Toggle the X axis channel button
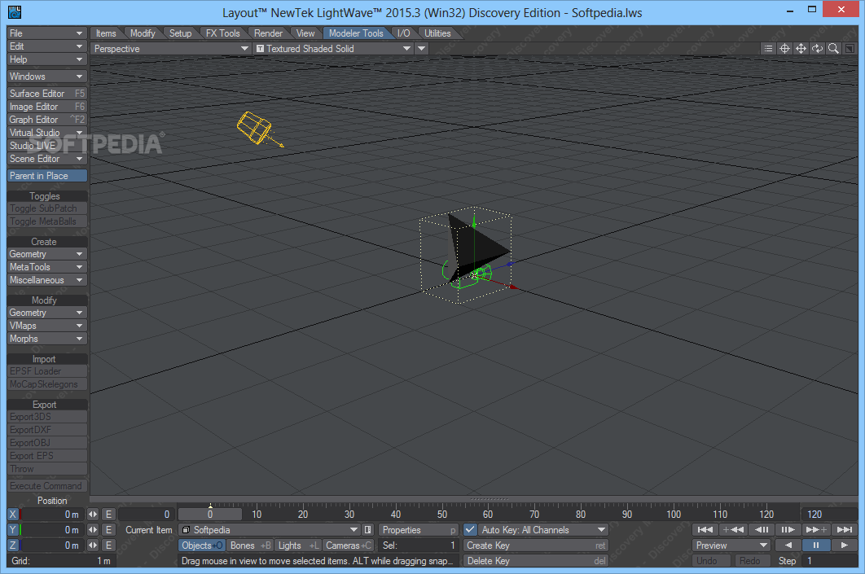The image size is (865, 574). click(x=13, y=514)
